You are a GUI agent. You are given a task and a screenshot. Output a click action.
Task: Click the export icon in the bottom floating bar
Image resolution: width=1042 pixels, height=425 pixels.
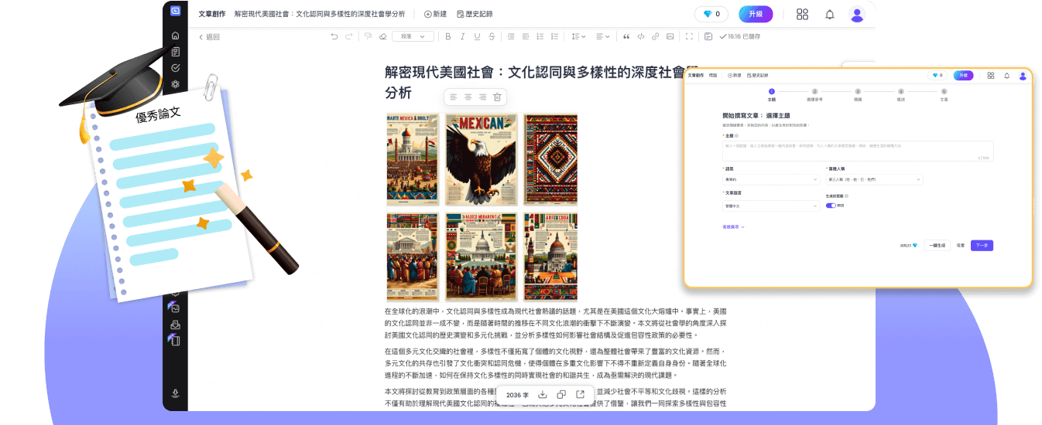pos(580,395)
